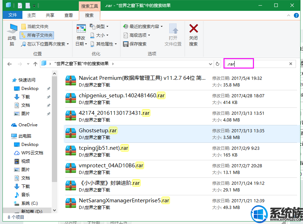
Task: Click 打开文件位置 button
Action: [x=173, y=35]
